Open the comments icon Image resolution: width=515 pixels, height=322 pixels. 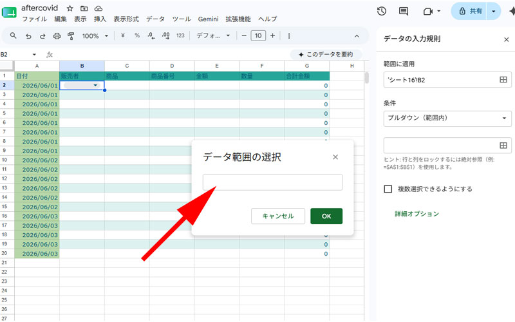click(404, 12)
